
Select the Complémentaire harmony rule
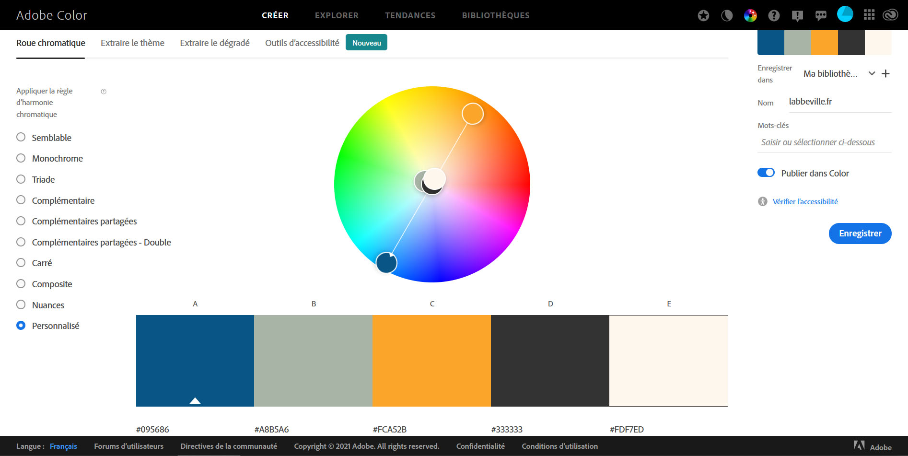55,200
